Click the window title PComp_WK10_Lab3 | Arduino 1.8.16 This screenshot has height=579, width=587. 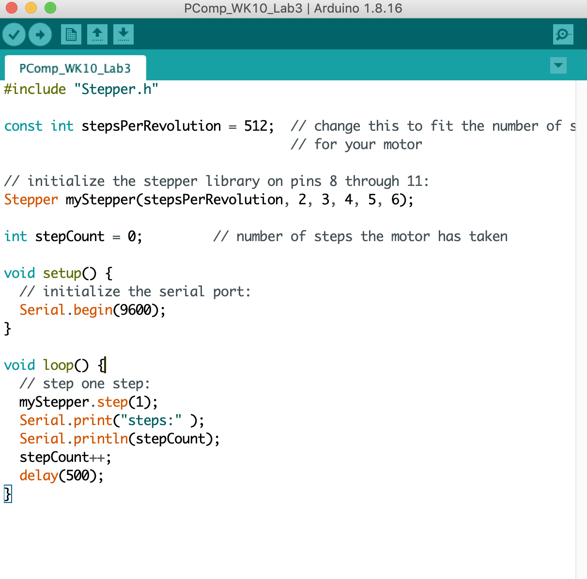(293, 8)
